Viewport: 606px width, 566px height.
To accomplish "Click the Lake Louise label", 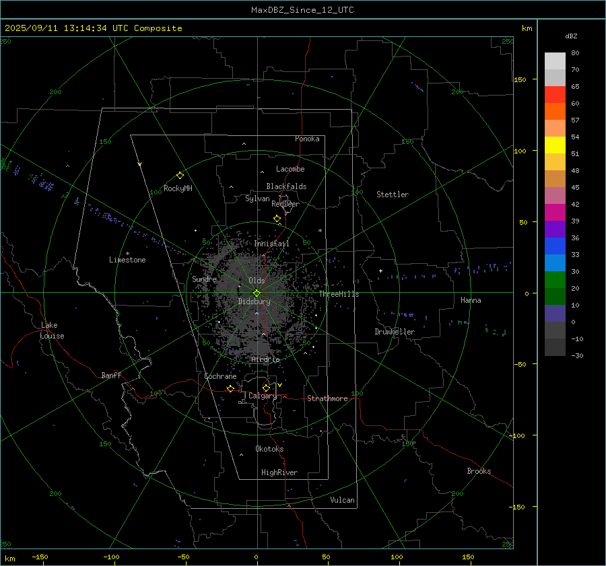I will click(52, 330).
